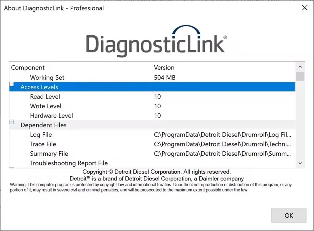Click the scrollbar down arrow
The height and width of the screenshot is (231, 314).
click(x=300, y=163)
